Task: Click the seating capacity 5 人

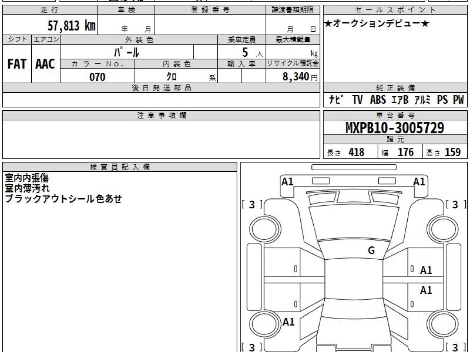Action: [252, 52]
